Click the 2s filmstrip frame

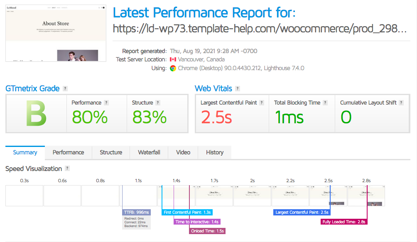252,196
